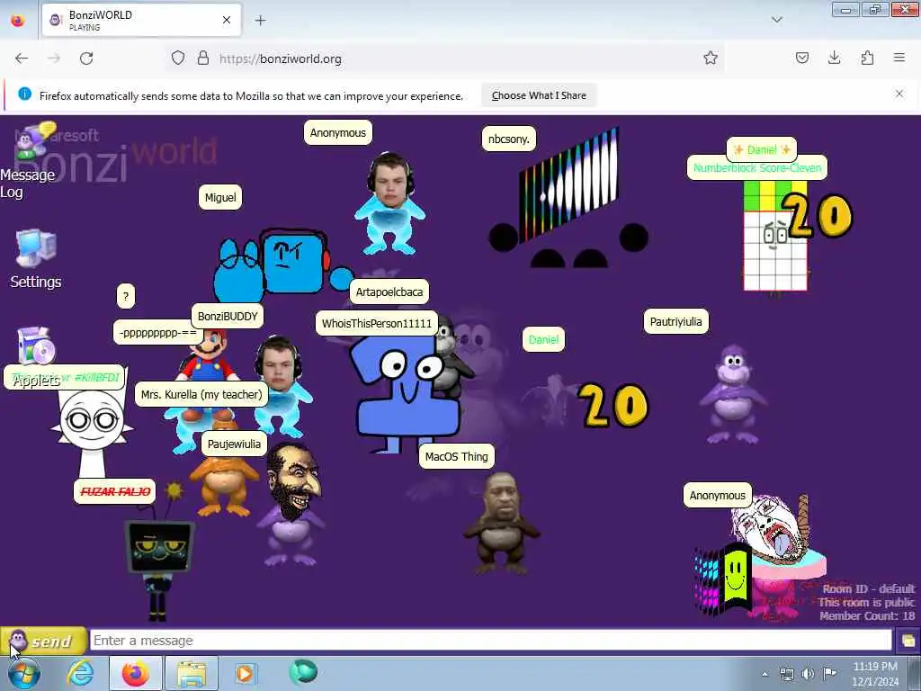Show hidden tray icons arrow
Image resolution: width=921 pixels, height=691 pixels.
point(765,674)
